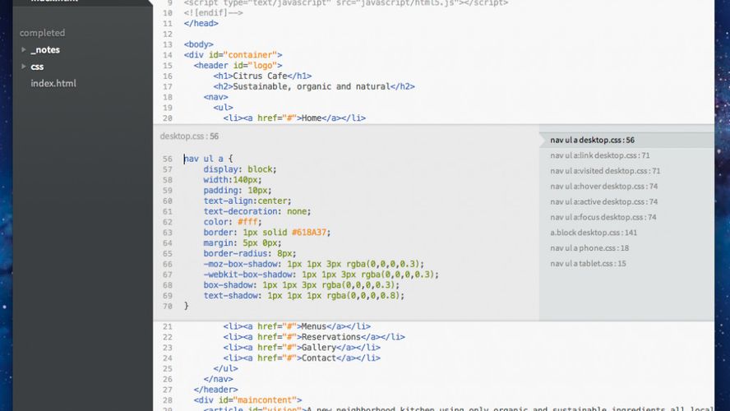Click the div id="container" line
This screenshot has height=411, width=730.
(x=233, y=55)
